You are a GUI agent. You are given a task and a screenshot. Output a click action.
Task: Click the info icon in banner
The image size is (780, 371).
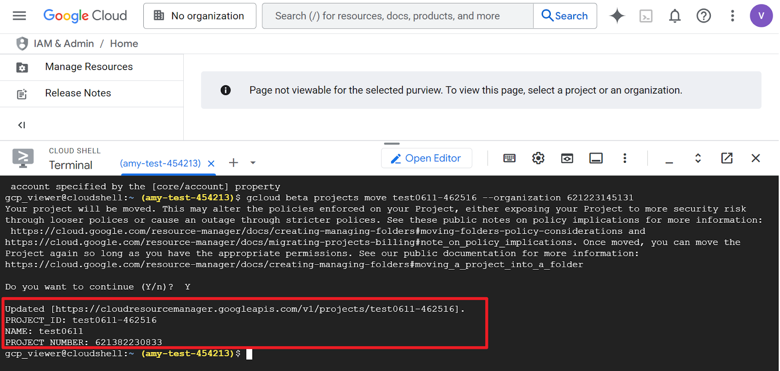226,90
